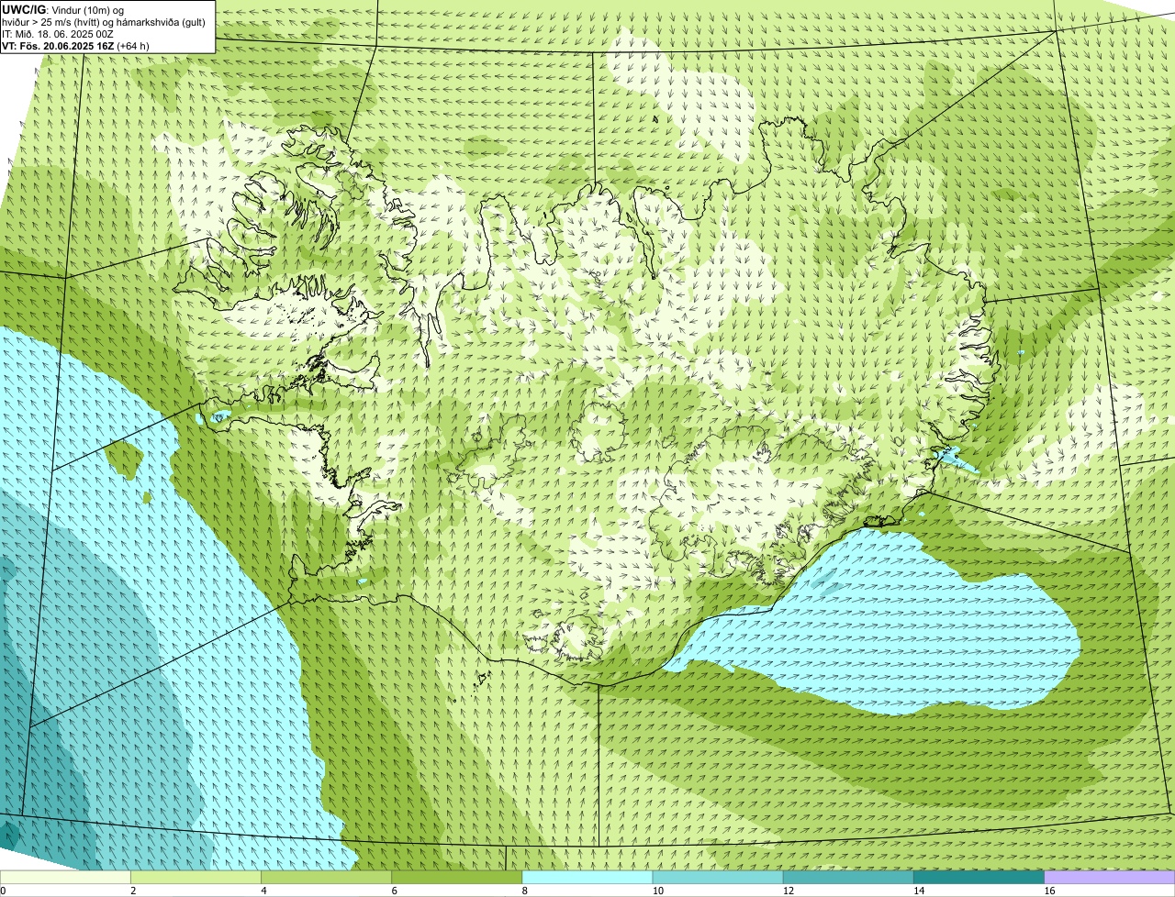The width and height of the screenshot is (1175, 897).
Task: Click the 'VT: Fös. 20.06.2025 16Z (+64 h)' line
Action: point(75,45)
